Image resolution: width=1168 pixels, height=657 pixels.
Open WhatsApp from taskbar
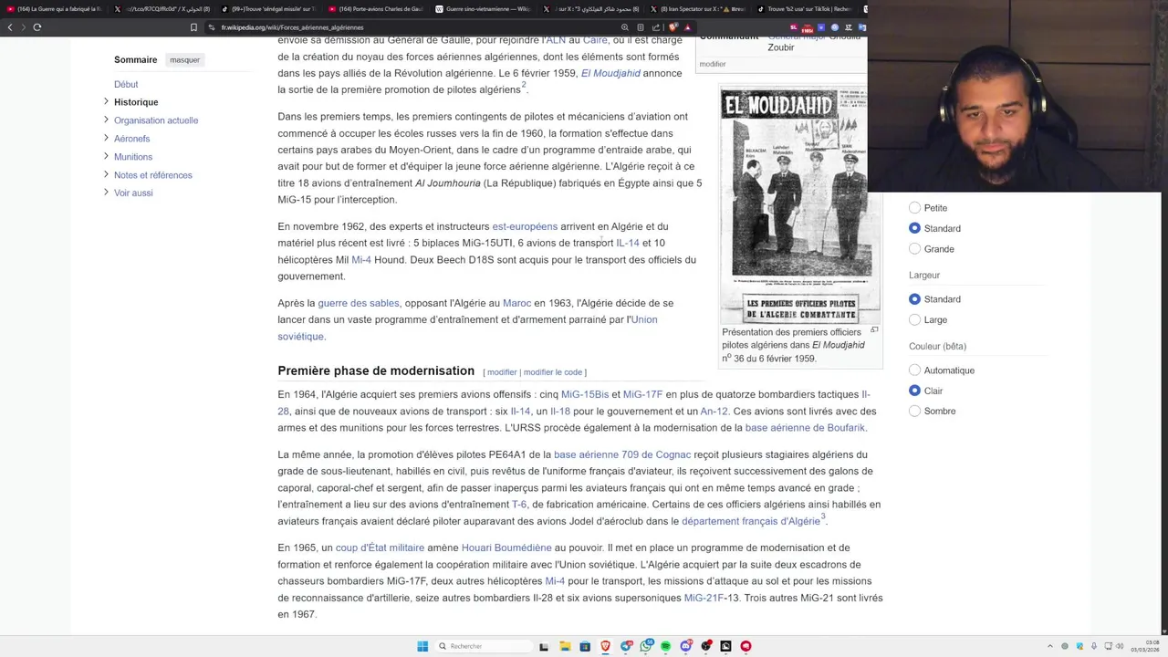646,646
